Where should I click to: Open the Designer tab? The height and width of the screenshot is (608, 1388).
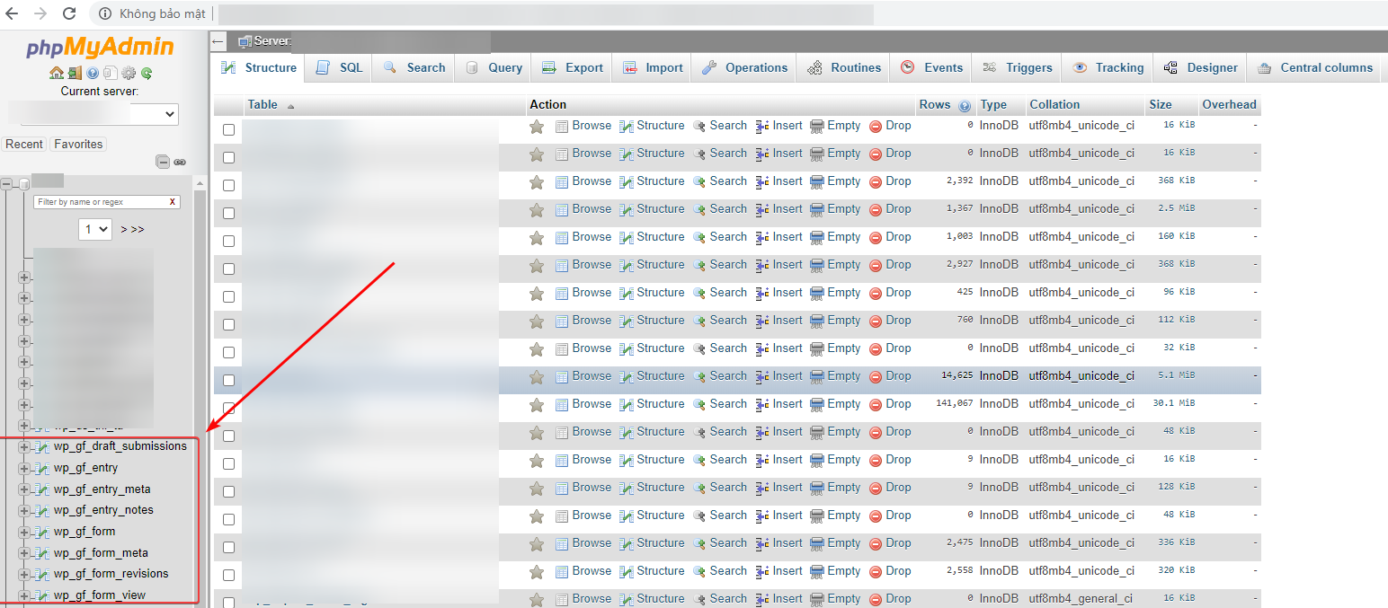pos(1200,68)
